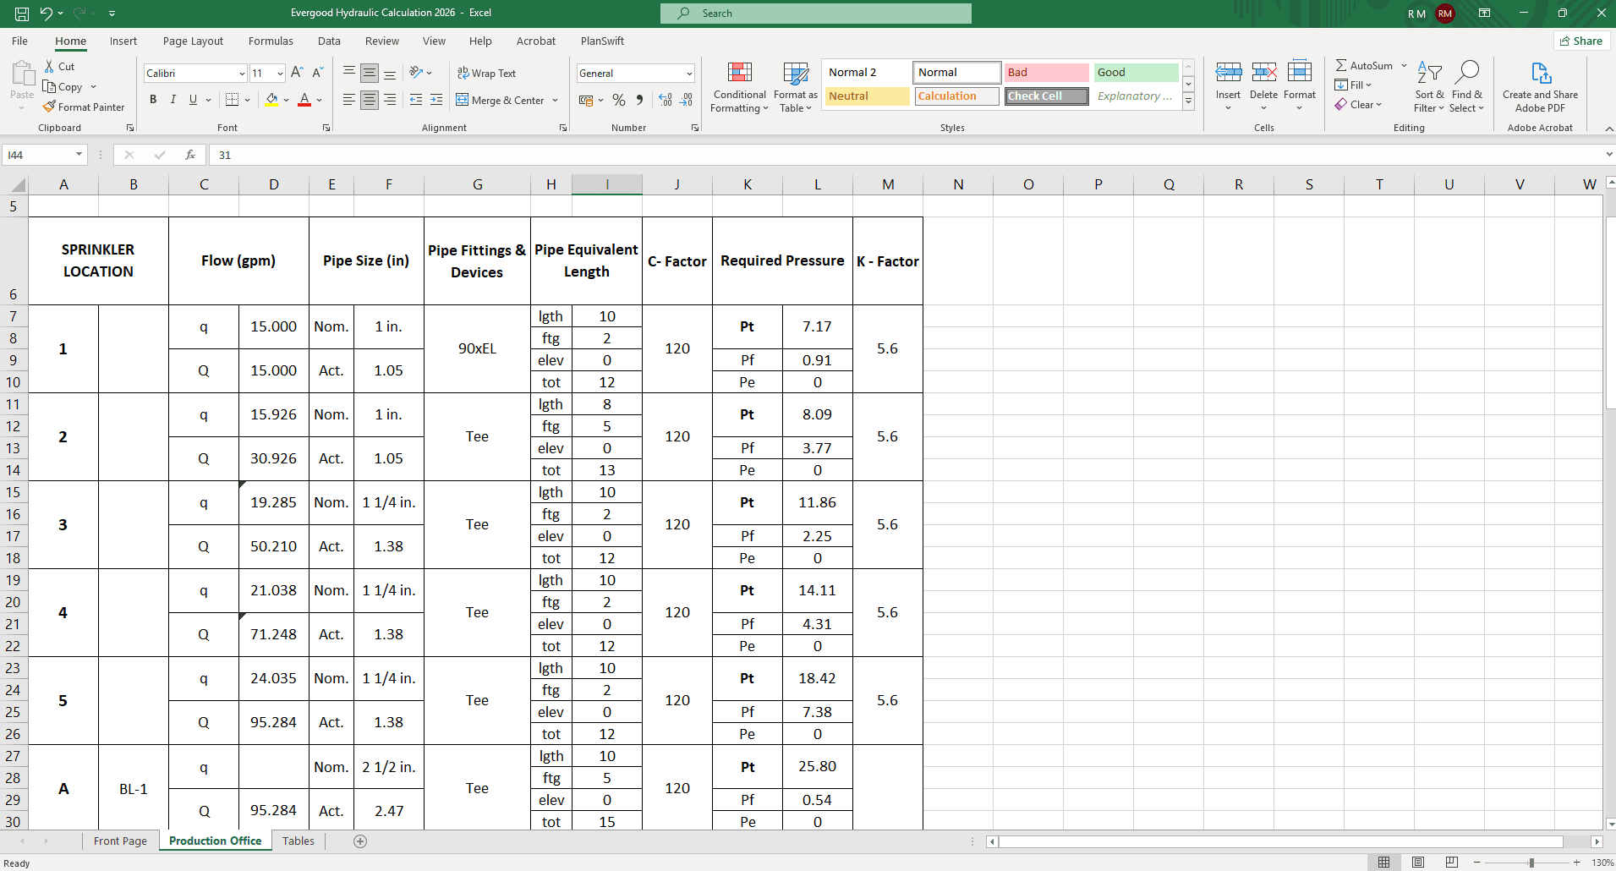Toggle Middle Align vertical alignment
1616x871 pixels.
click(370, 73)
